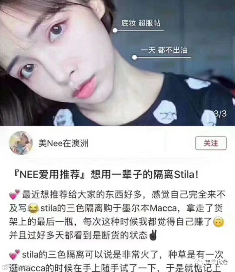Click the upside-down face emoji after 赚了
The height and width of the screenshot is (272, 235).
point(218,222)
